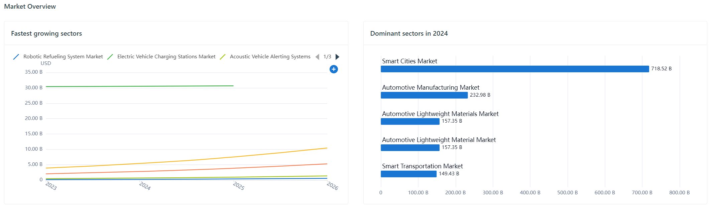Image resolution: width=712 pixels, height=210 pixels.
Task: Click the 718.52 B value label
Action: click(x=661, y=69)
